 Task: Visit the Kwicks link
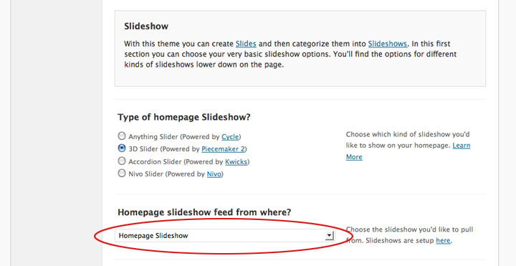click(x=236, y=161)
